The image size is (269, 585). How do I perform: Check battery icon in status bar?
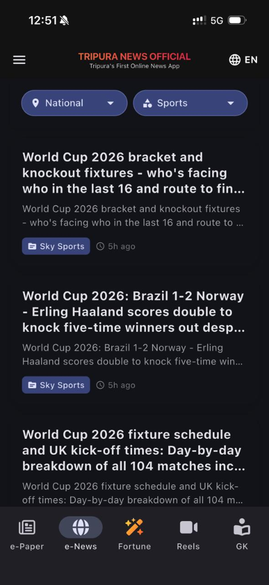[x=237, y=20]
